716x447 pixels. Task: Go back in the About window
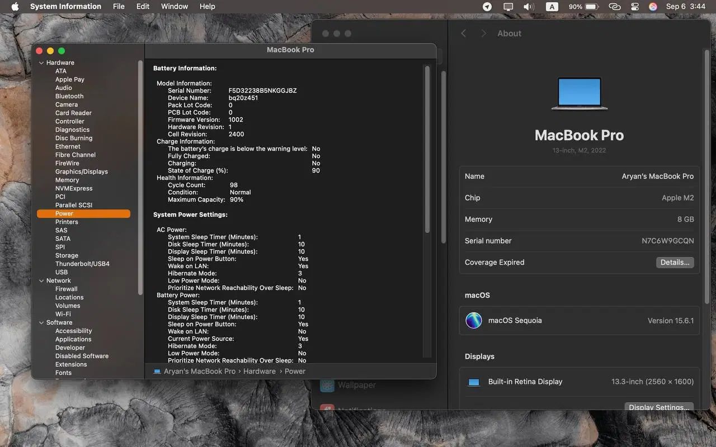pos(463,34)
